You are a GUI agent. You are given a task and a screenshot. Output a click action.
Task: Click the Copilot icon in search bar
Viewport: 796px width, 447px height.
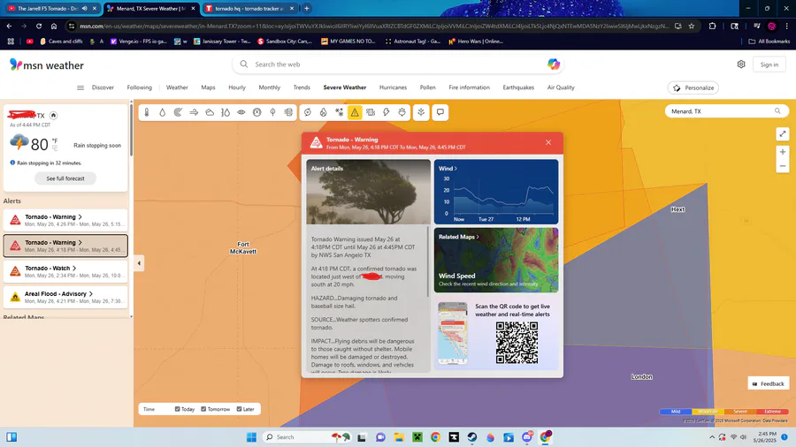coord(554,64)
